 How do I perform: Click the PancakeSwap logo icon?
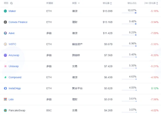coord(5,110)
